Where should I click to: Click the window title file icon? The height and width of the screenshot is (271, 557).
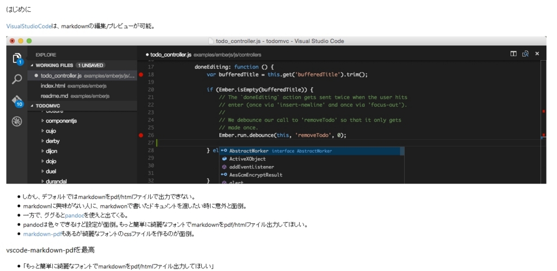[211, 41]
